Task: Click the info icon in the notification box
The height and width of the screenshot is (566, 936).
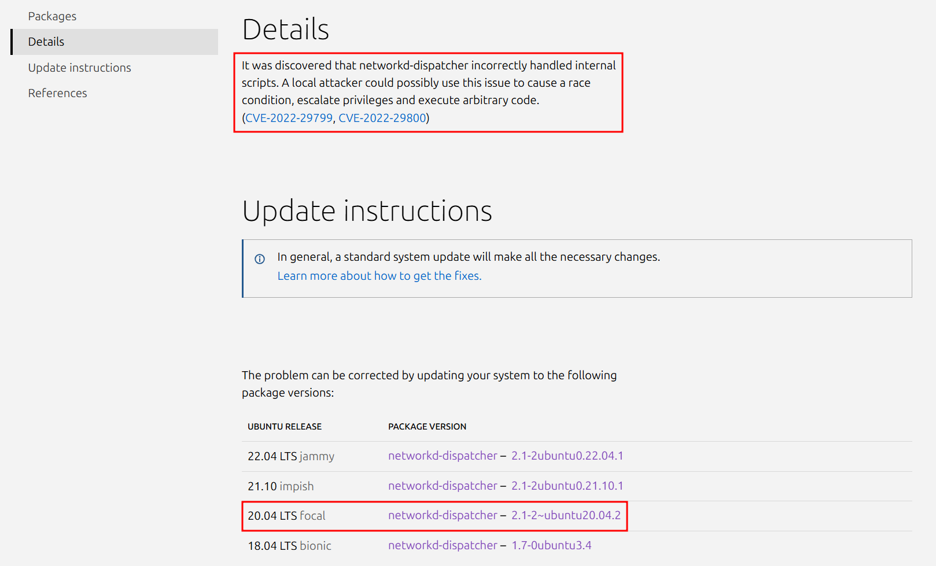Action: (260, 259)
